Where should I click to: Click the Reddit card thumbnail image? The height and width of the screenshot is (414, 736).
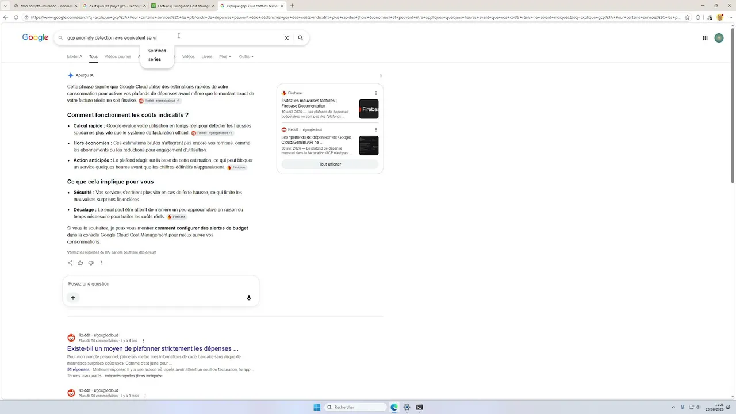[369, 145]
